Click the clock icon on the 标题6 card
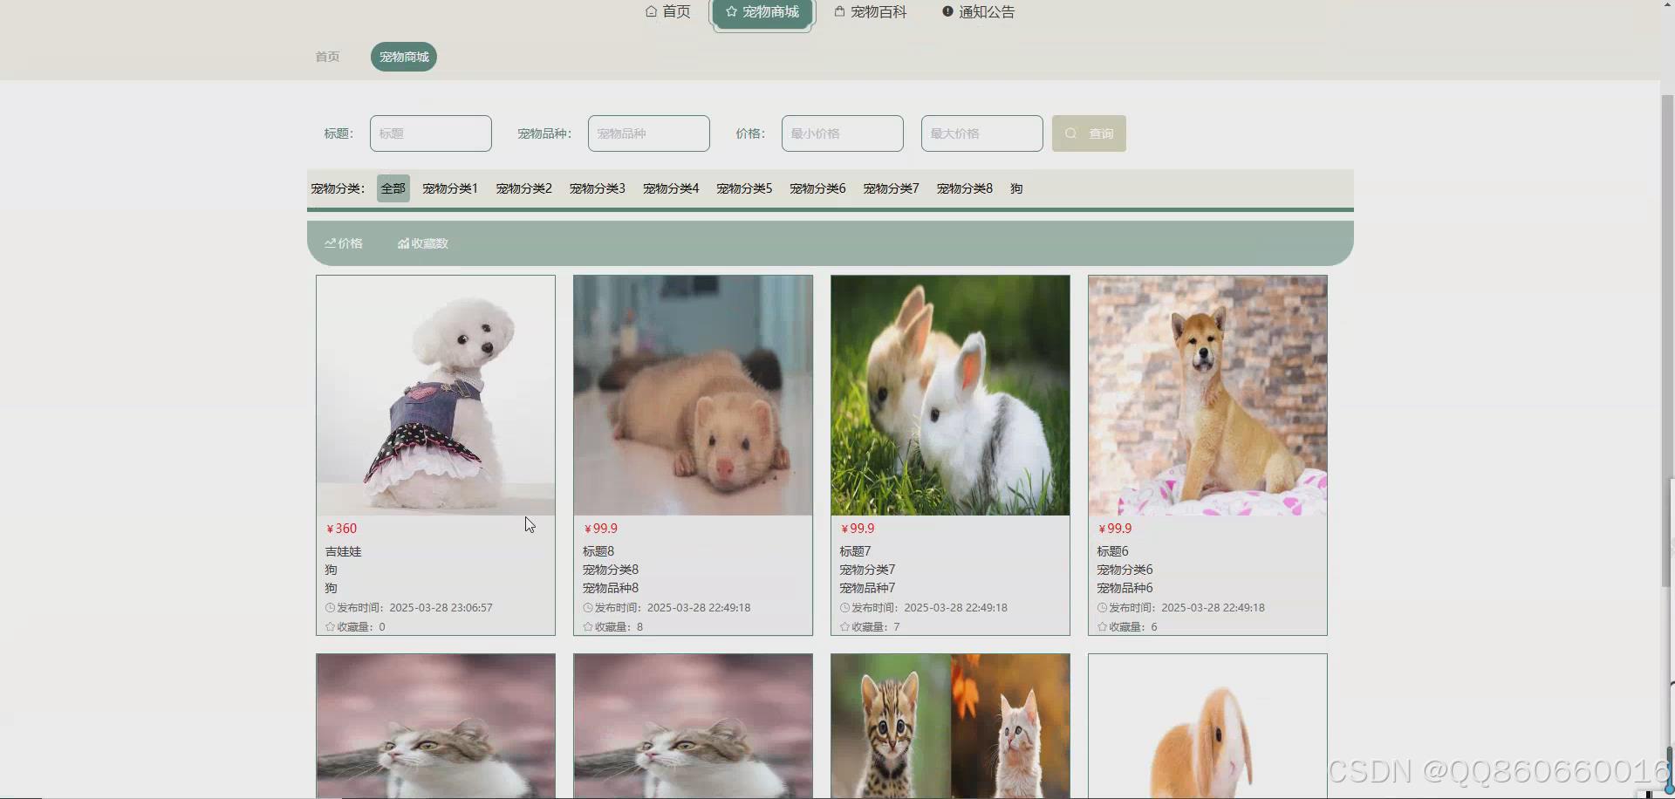Image resolution: width=1675 pixels, height=799 pixels. coord(1103,608)
